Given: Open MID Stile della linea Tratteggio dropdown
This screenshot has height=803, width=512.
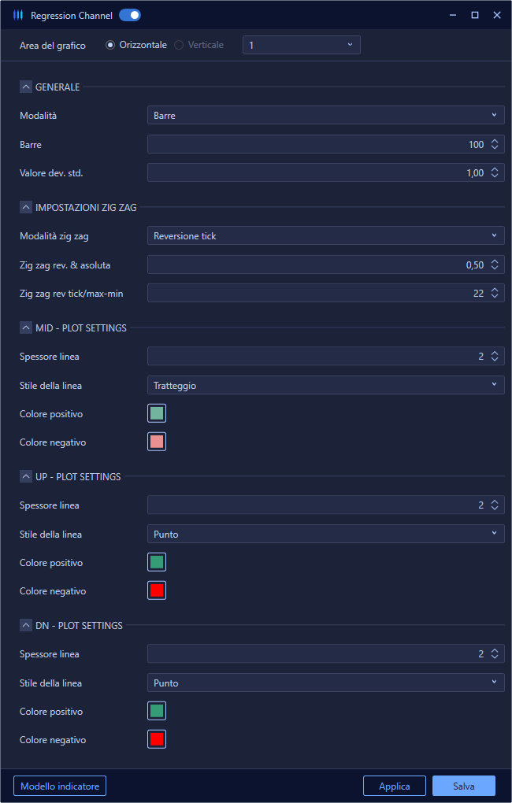Looking at the screenshot, I should point(325,385).
